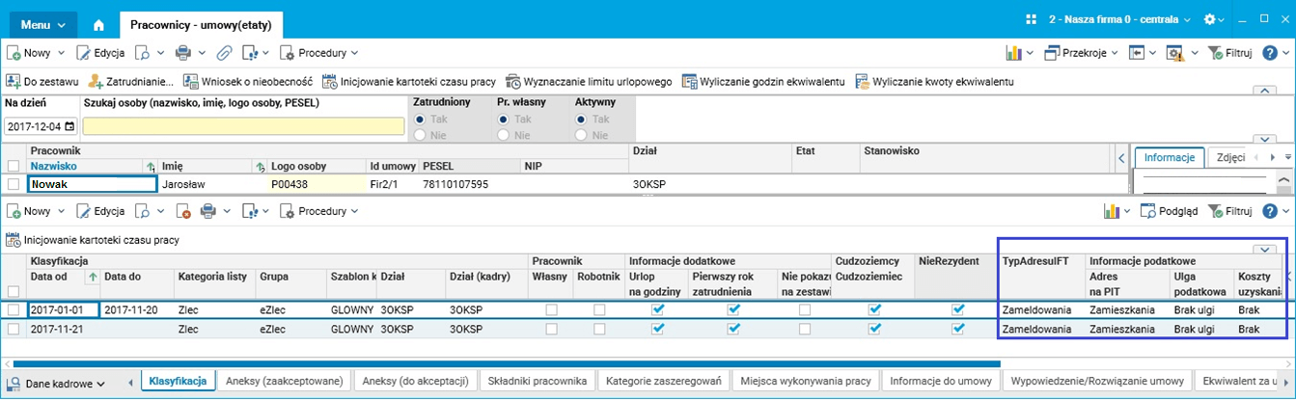1296x400 pixels.
Task: Click Wniosek o nieobecność button
Action: [x=248, y=82]
